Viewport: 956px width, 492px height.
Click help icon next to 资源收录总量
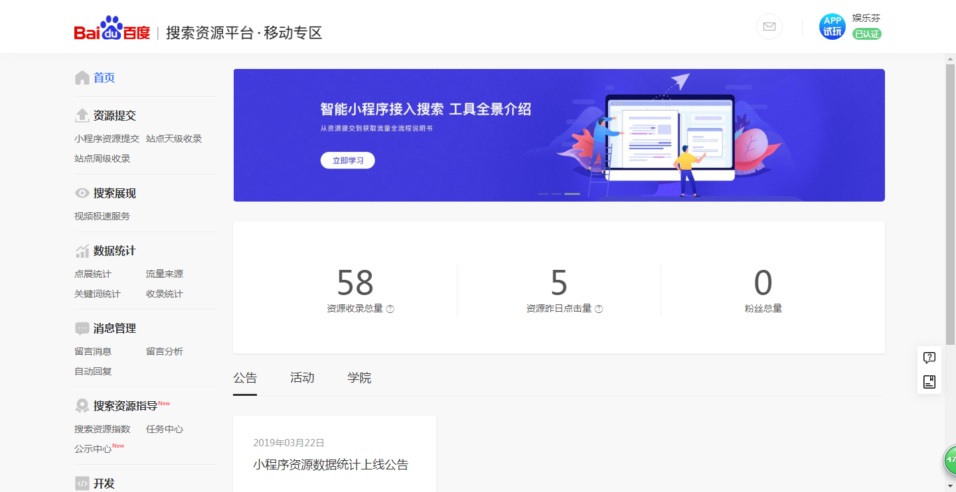(390, 309)
